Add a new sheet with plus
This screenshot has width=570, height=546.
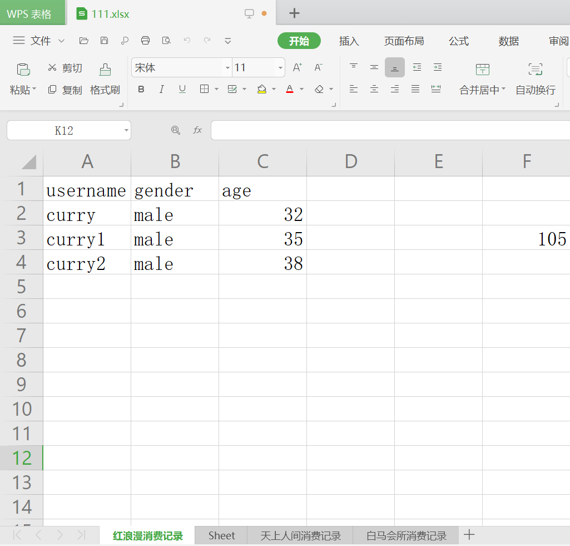click(469, 535)
